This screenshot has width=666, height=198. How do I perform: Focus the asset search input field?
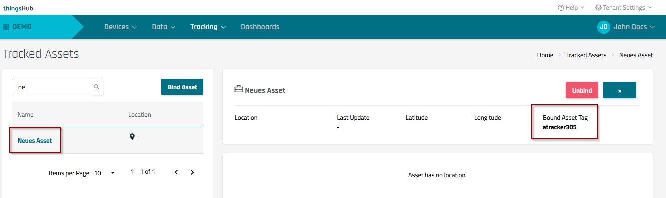pos(57,87)
